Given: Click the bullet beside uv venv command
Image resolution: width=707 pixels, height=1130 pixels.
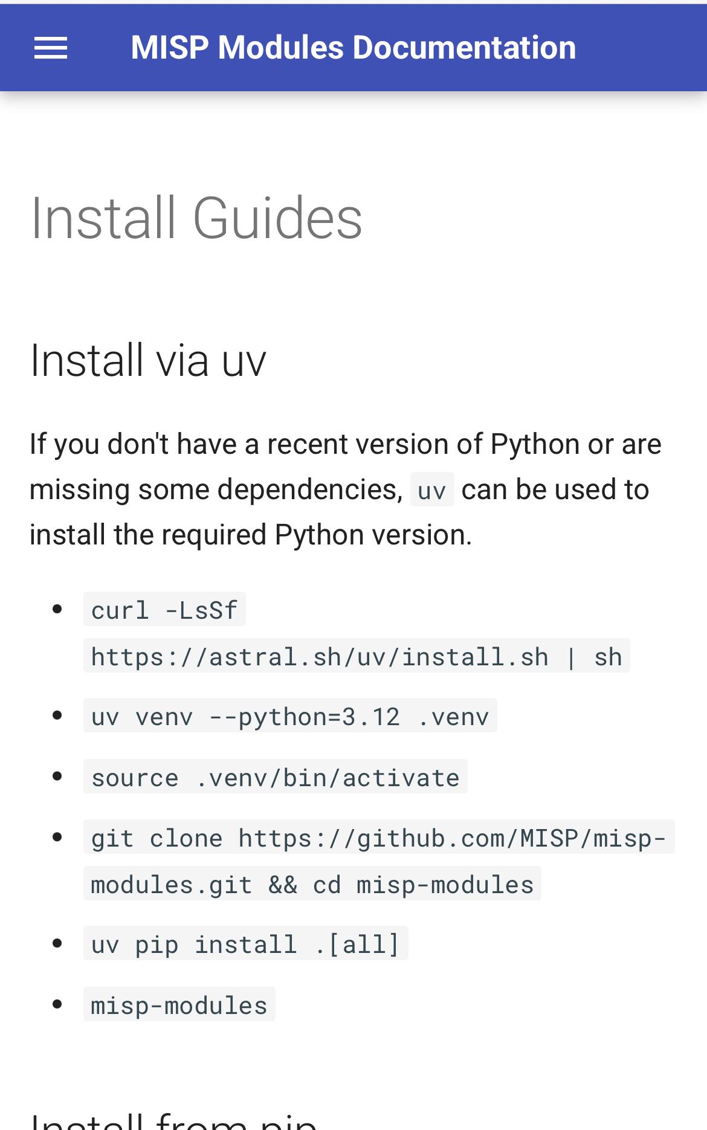Looking at the screenshot, I should pos(58,716).
